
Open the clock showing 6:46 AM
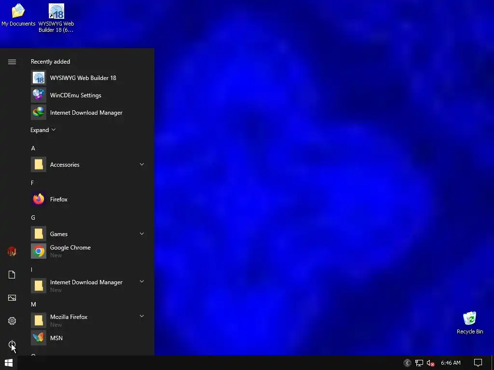pos(451,363)
